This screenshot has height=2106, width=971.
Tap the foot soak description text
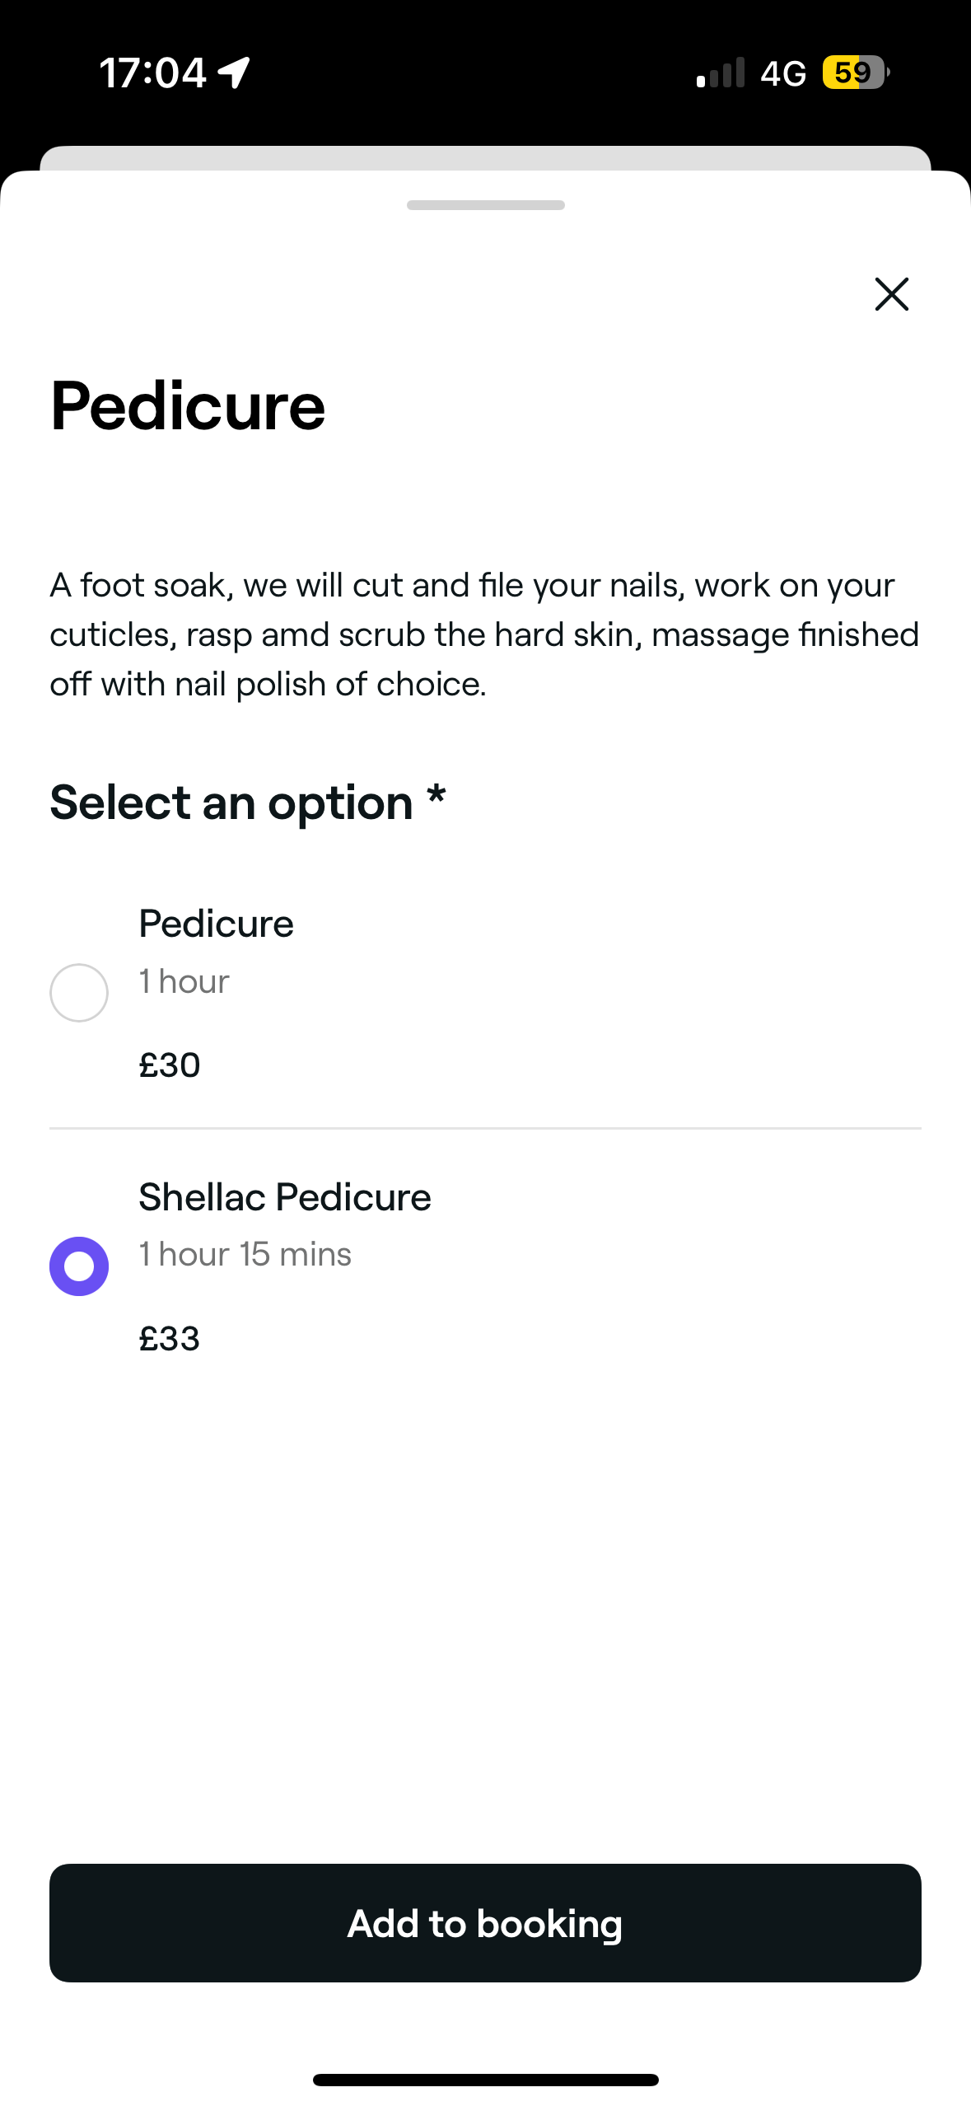pyautogui.click(x=485, y=634)
